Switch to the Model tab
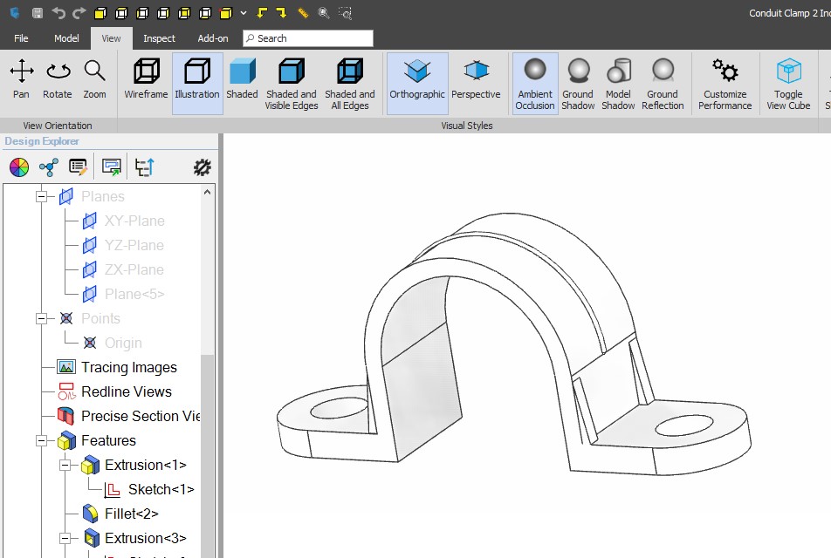Screen dimensions: 831x558 pyautogui.click(x=66, y=38)
